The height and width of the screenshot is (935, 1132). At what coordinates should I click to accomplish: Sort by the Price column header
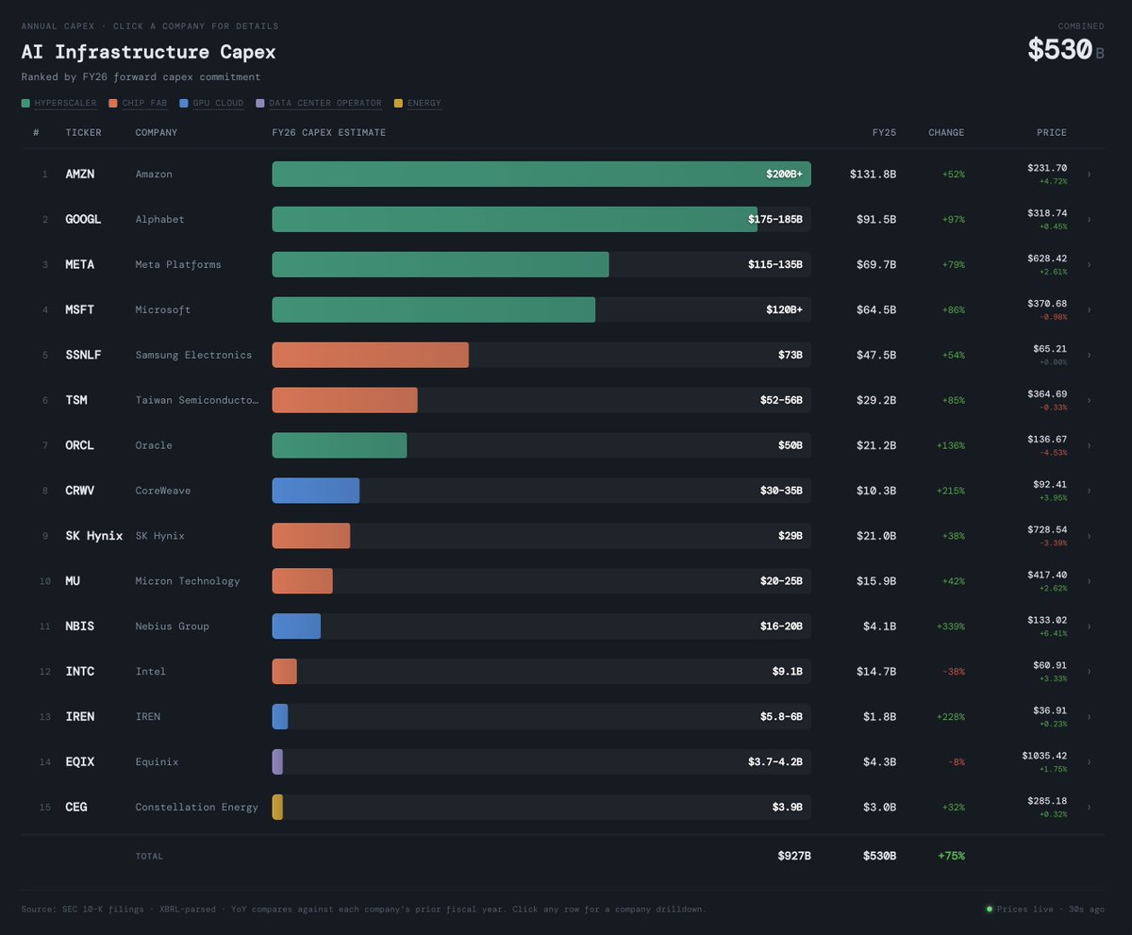(x=1052, y=133)
